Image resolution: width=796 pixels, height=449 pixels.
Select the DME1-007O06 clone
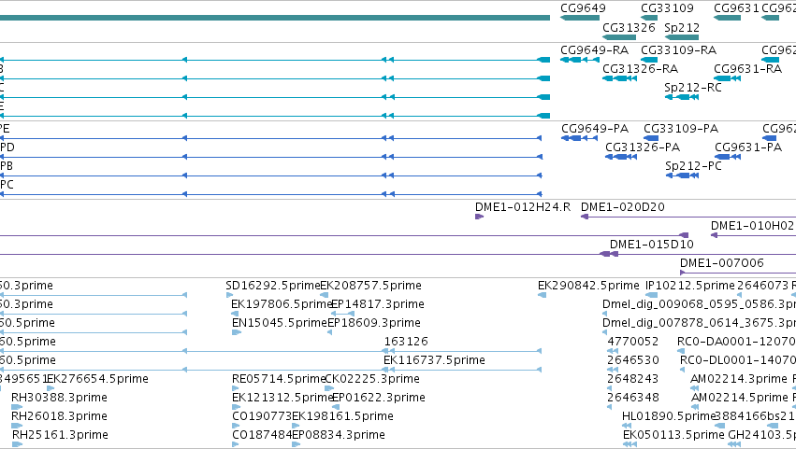click(x=738, y=274)
